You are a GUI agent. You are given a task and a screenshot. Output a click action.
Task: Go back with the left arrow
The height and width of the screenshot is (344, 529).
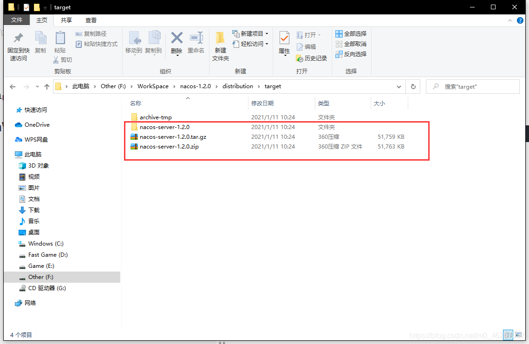13,87
